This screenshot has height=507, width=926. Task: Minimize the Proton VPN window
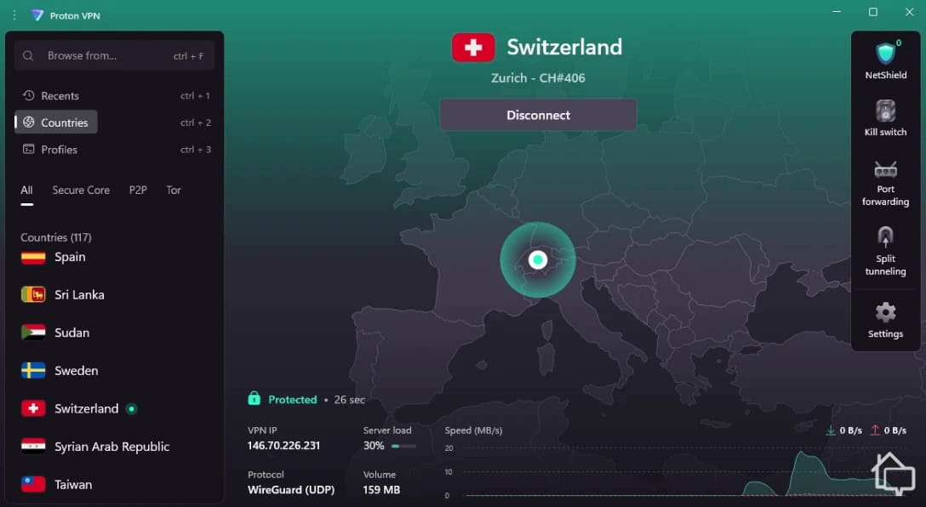[x=837, y=12]
